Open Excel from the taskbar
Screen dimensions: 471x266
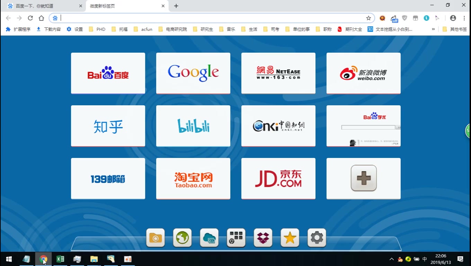[x=60, y=259]
